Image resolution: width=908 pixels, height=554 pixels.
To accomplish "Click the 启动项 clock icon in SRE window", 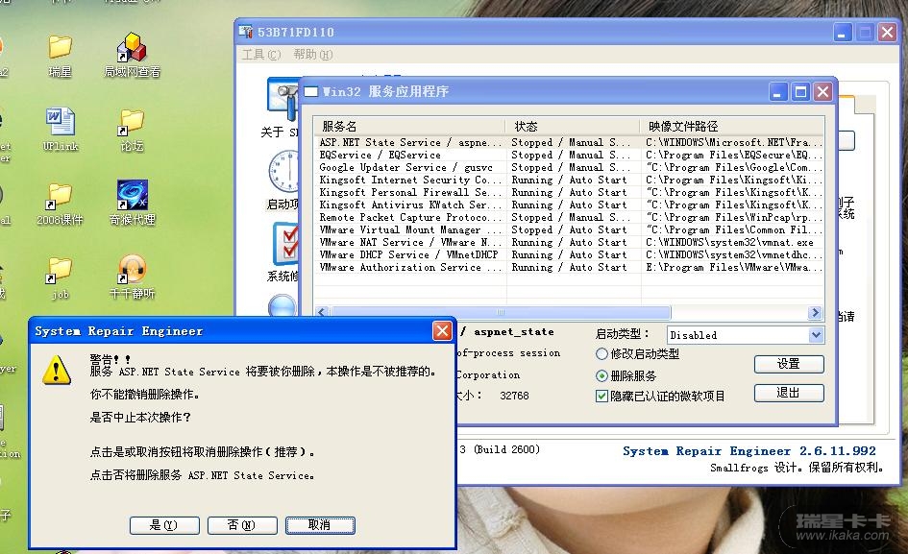I will [x=283, y=172].
